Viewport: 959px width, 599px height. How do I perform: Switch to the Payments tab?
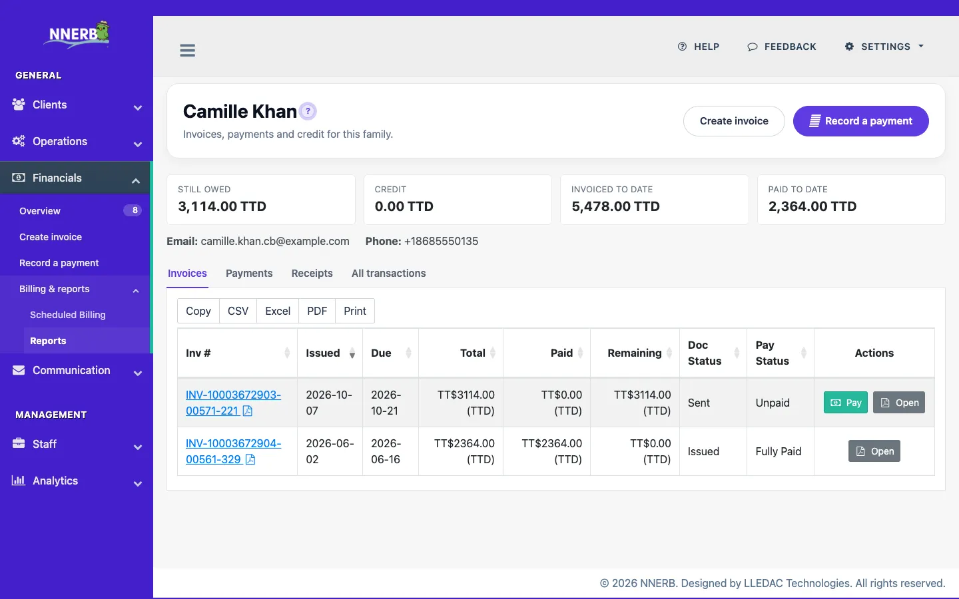click(x=249, y=274)
